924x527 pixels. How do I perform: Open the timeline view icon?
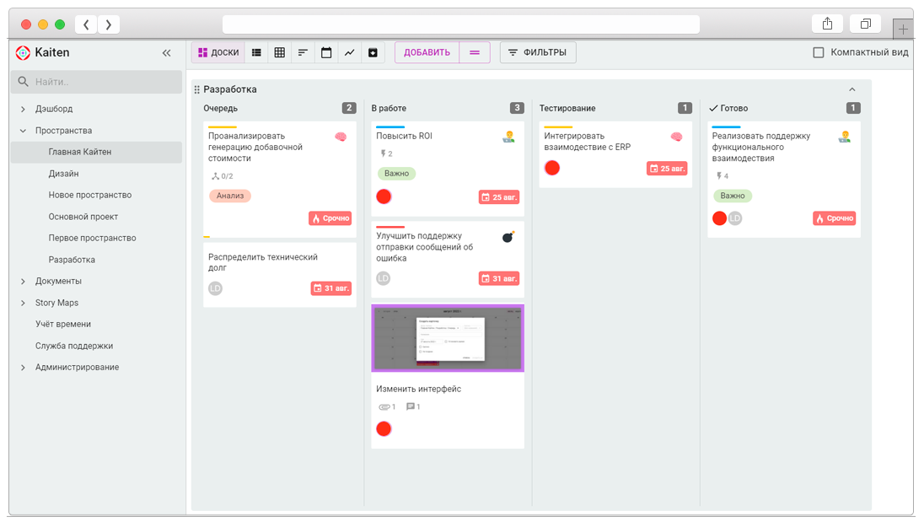[x=303, y=52]
